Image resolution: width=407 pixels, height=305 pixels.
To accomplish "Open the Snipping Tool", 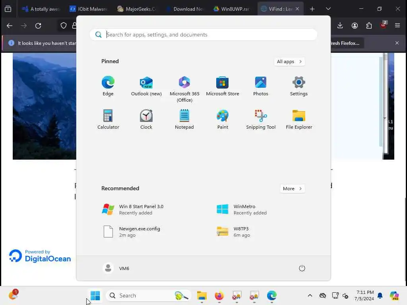I will click(x=261, y=120).
